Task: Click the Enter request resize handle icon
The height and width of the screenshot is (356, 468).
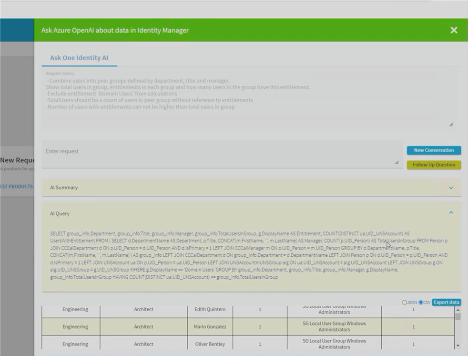Action: 397,163
